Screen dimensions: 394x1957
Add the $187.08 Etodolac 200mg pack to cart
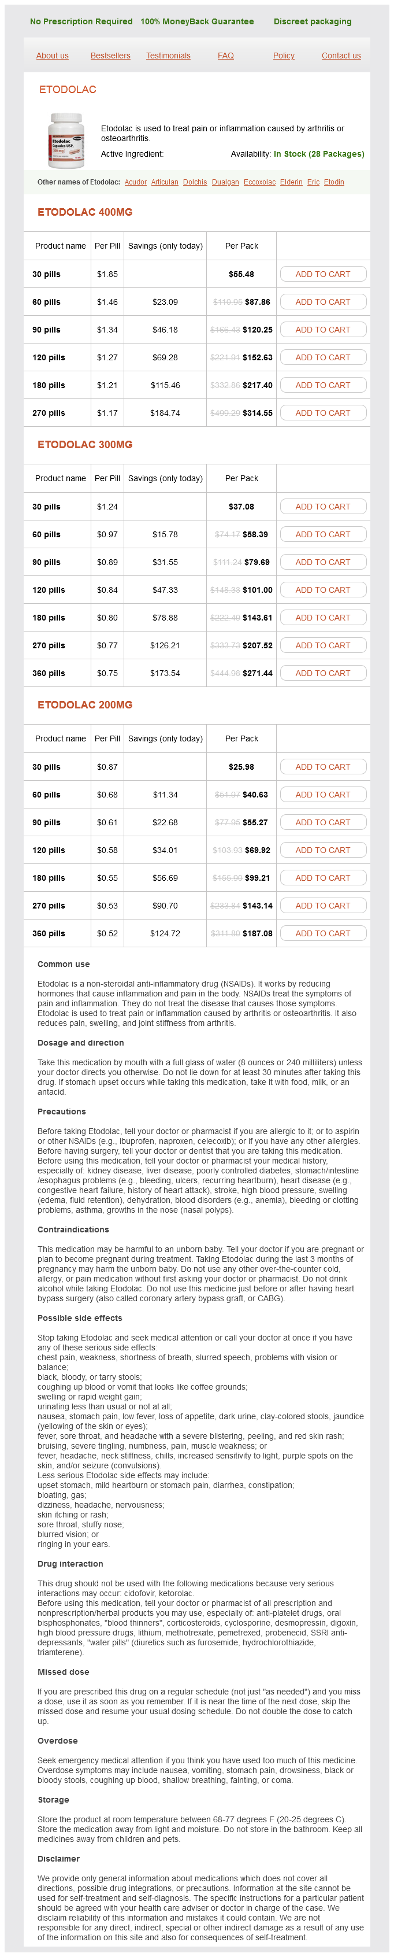pos(322,933)
